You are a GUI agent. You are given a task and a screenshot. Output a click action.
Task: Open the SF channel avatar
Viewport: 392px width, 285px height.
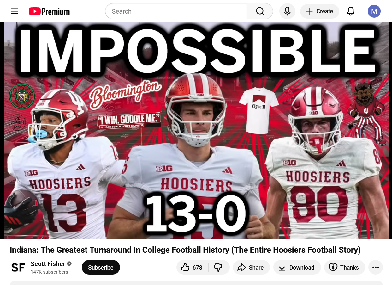[18, 267]
